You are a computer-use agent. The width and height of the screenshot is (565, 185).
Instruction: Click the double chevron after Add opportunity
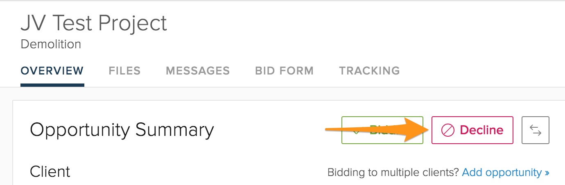click(x=547, y=173)
